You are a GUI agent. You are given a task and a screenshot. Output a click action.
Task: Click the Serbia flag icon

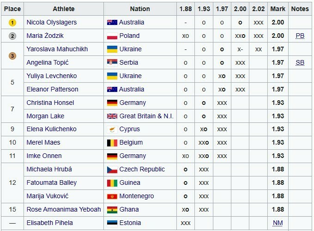point(112,63)
